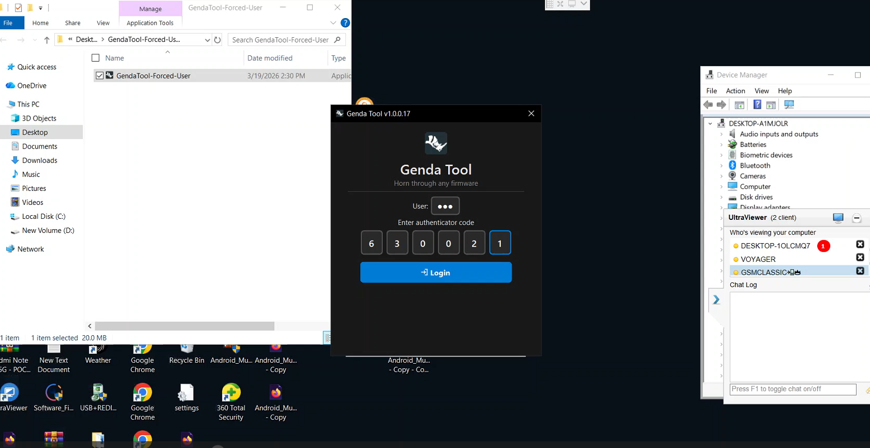870x448 pixels.
Task: Disconnect the VOYAGER viewer in UltraViewer
Action: pos(860,258)
